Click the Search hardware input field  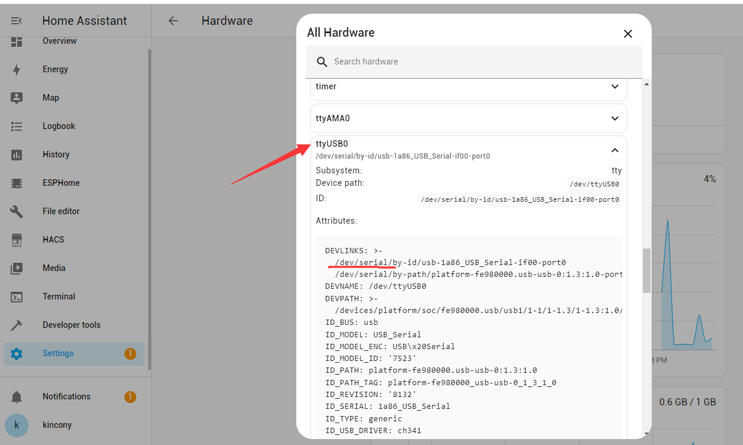coord(474,62)
